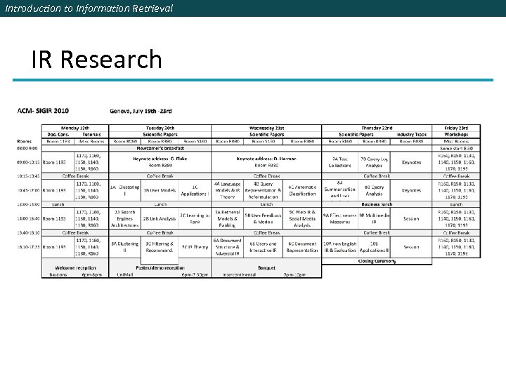Select the 'Tuesday 20th' column header
Screen dimensions: 506x379
[x=160, y=128]
